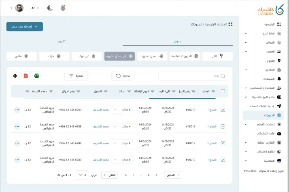Click the print table icon
The width and height of the screenshot is (289, 192).
15,76
